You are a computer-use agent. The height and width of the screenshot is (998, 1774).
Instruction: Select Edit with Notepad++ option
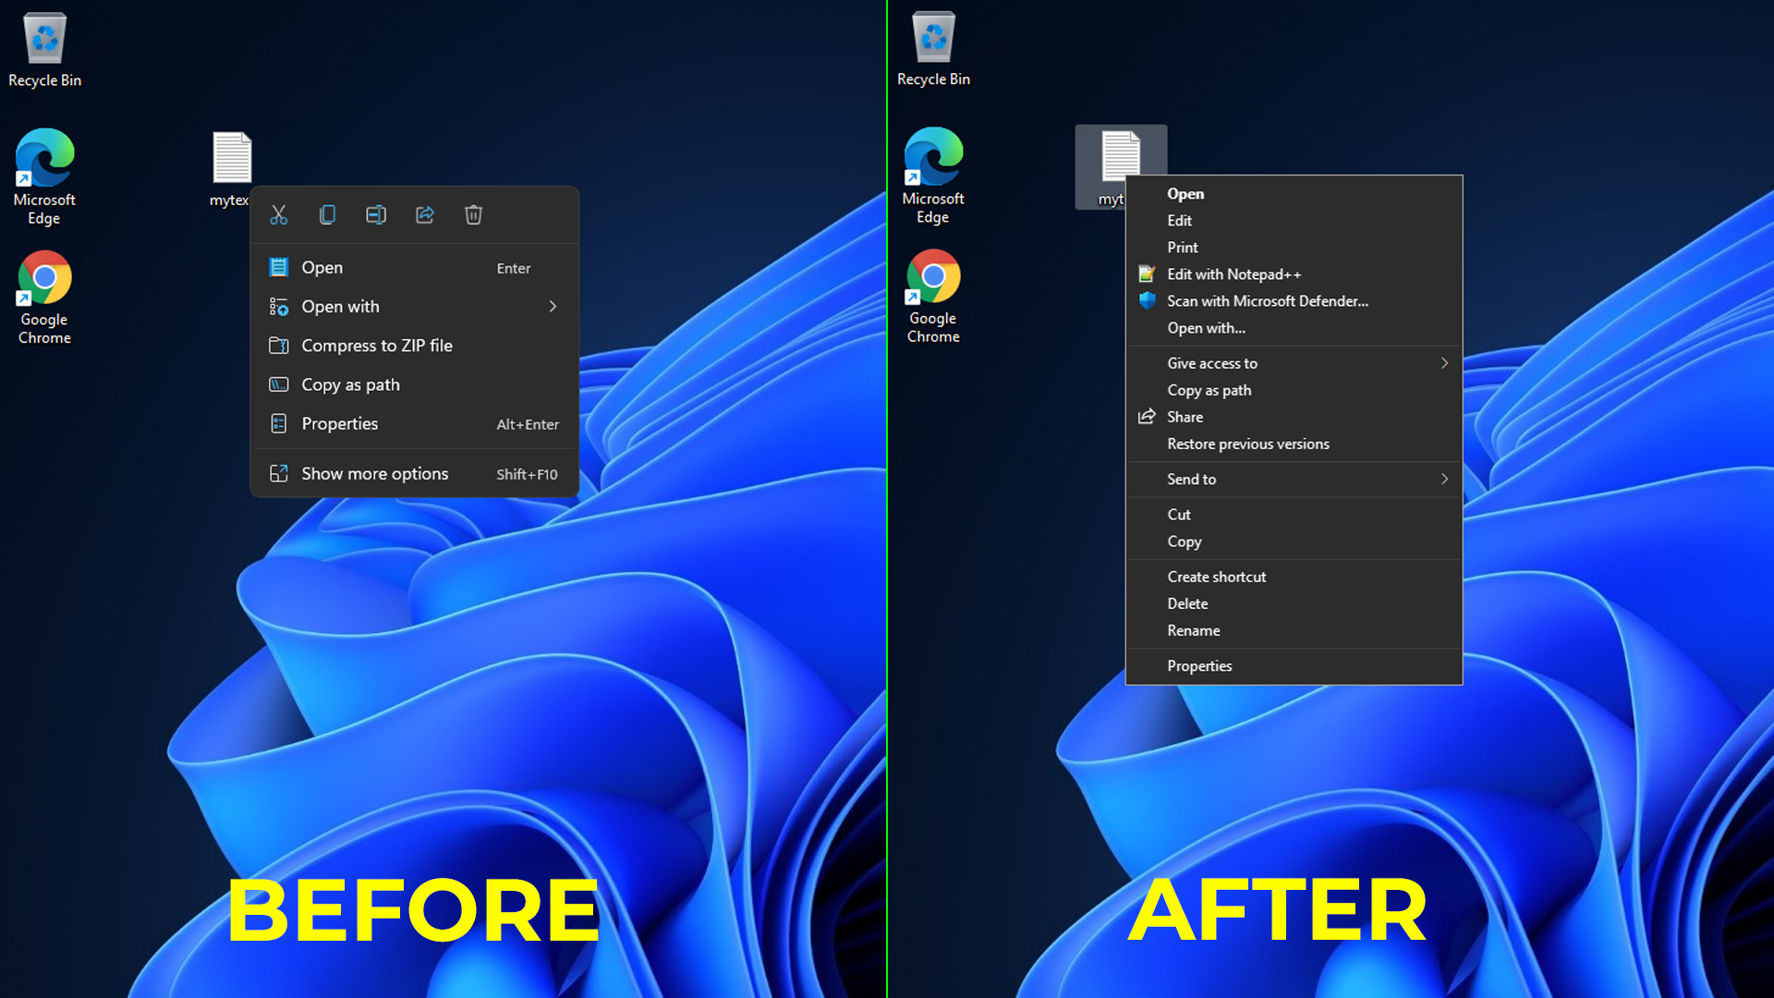click(x=1233, y=274)
